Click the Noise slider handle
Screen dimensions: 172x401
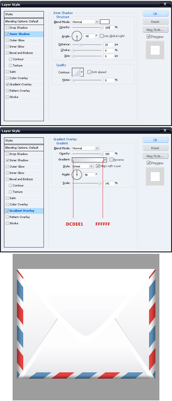(73, 80)
